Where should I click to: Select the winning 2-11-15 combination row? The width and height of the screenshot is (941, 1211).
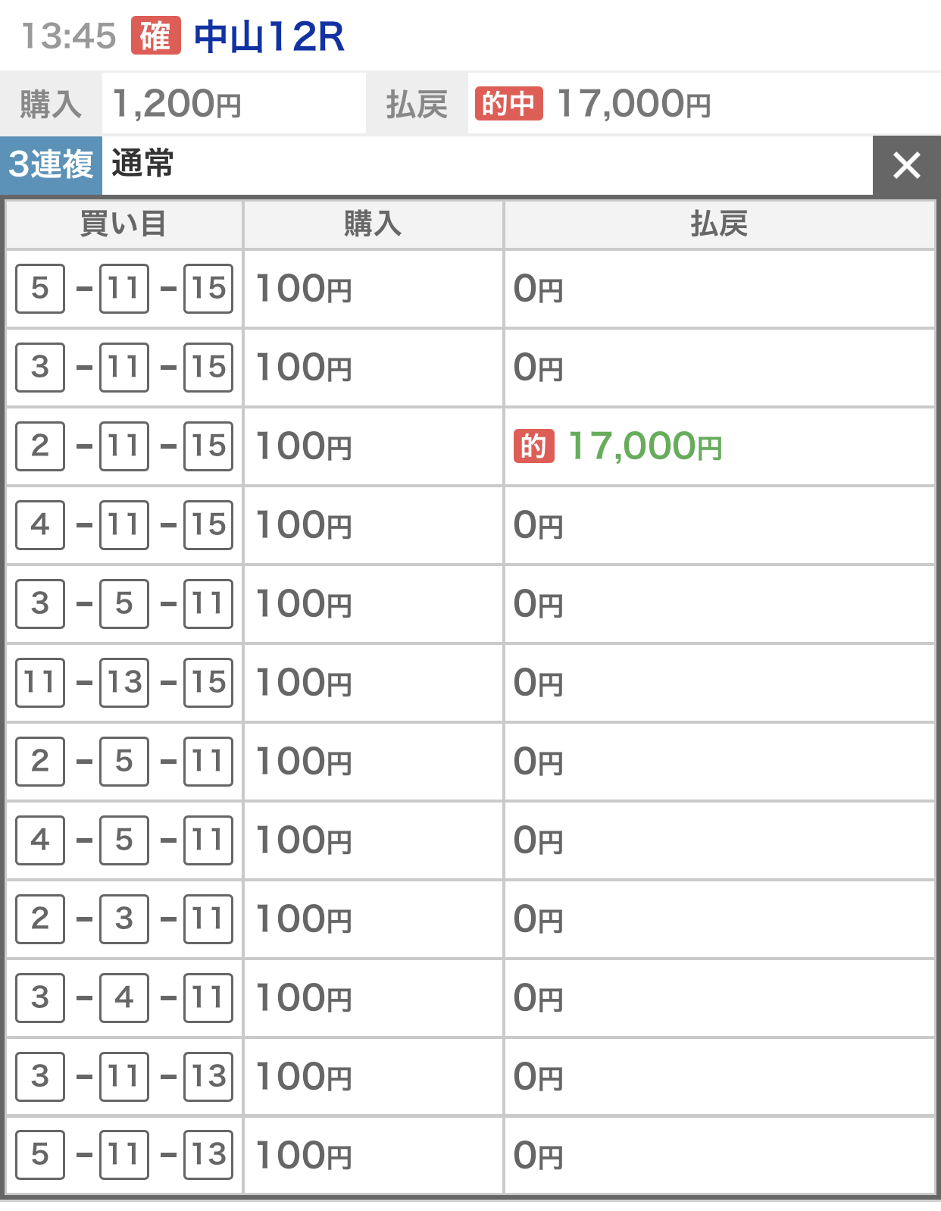tap(124, 446)
